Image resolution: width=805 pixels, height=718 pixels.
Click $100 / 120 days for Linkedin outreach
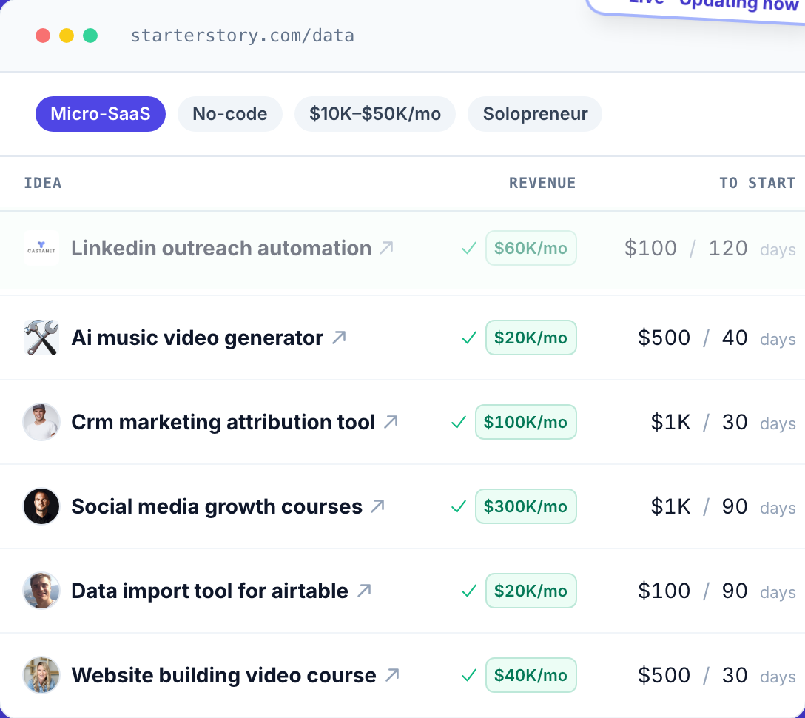(710, 249)
